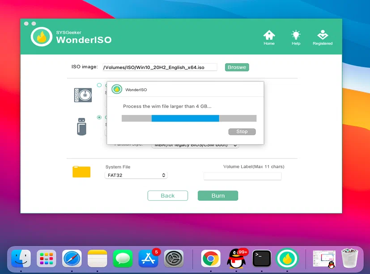The image size is (370, 274).
Task: Click Back to return to previous step
Action: coord(167,195)
